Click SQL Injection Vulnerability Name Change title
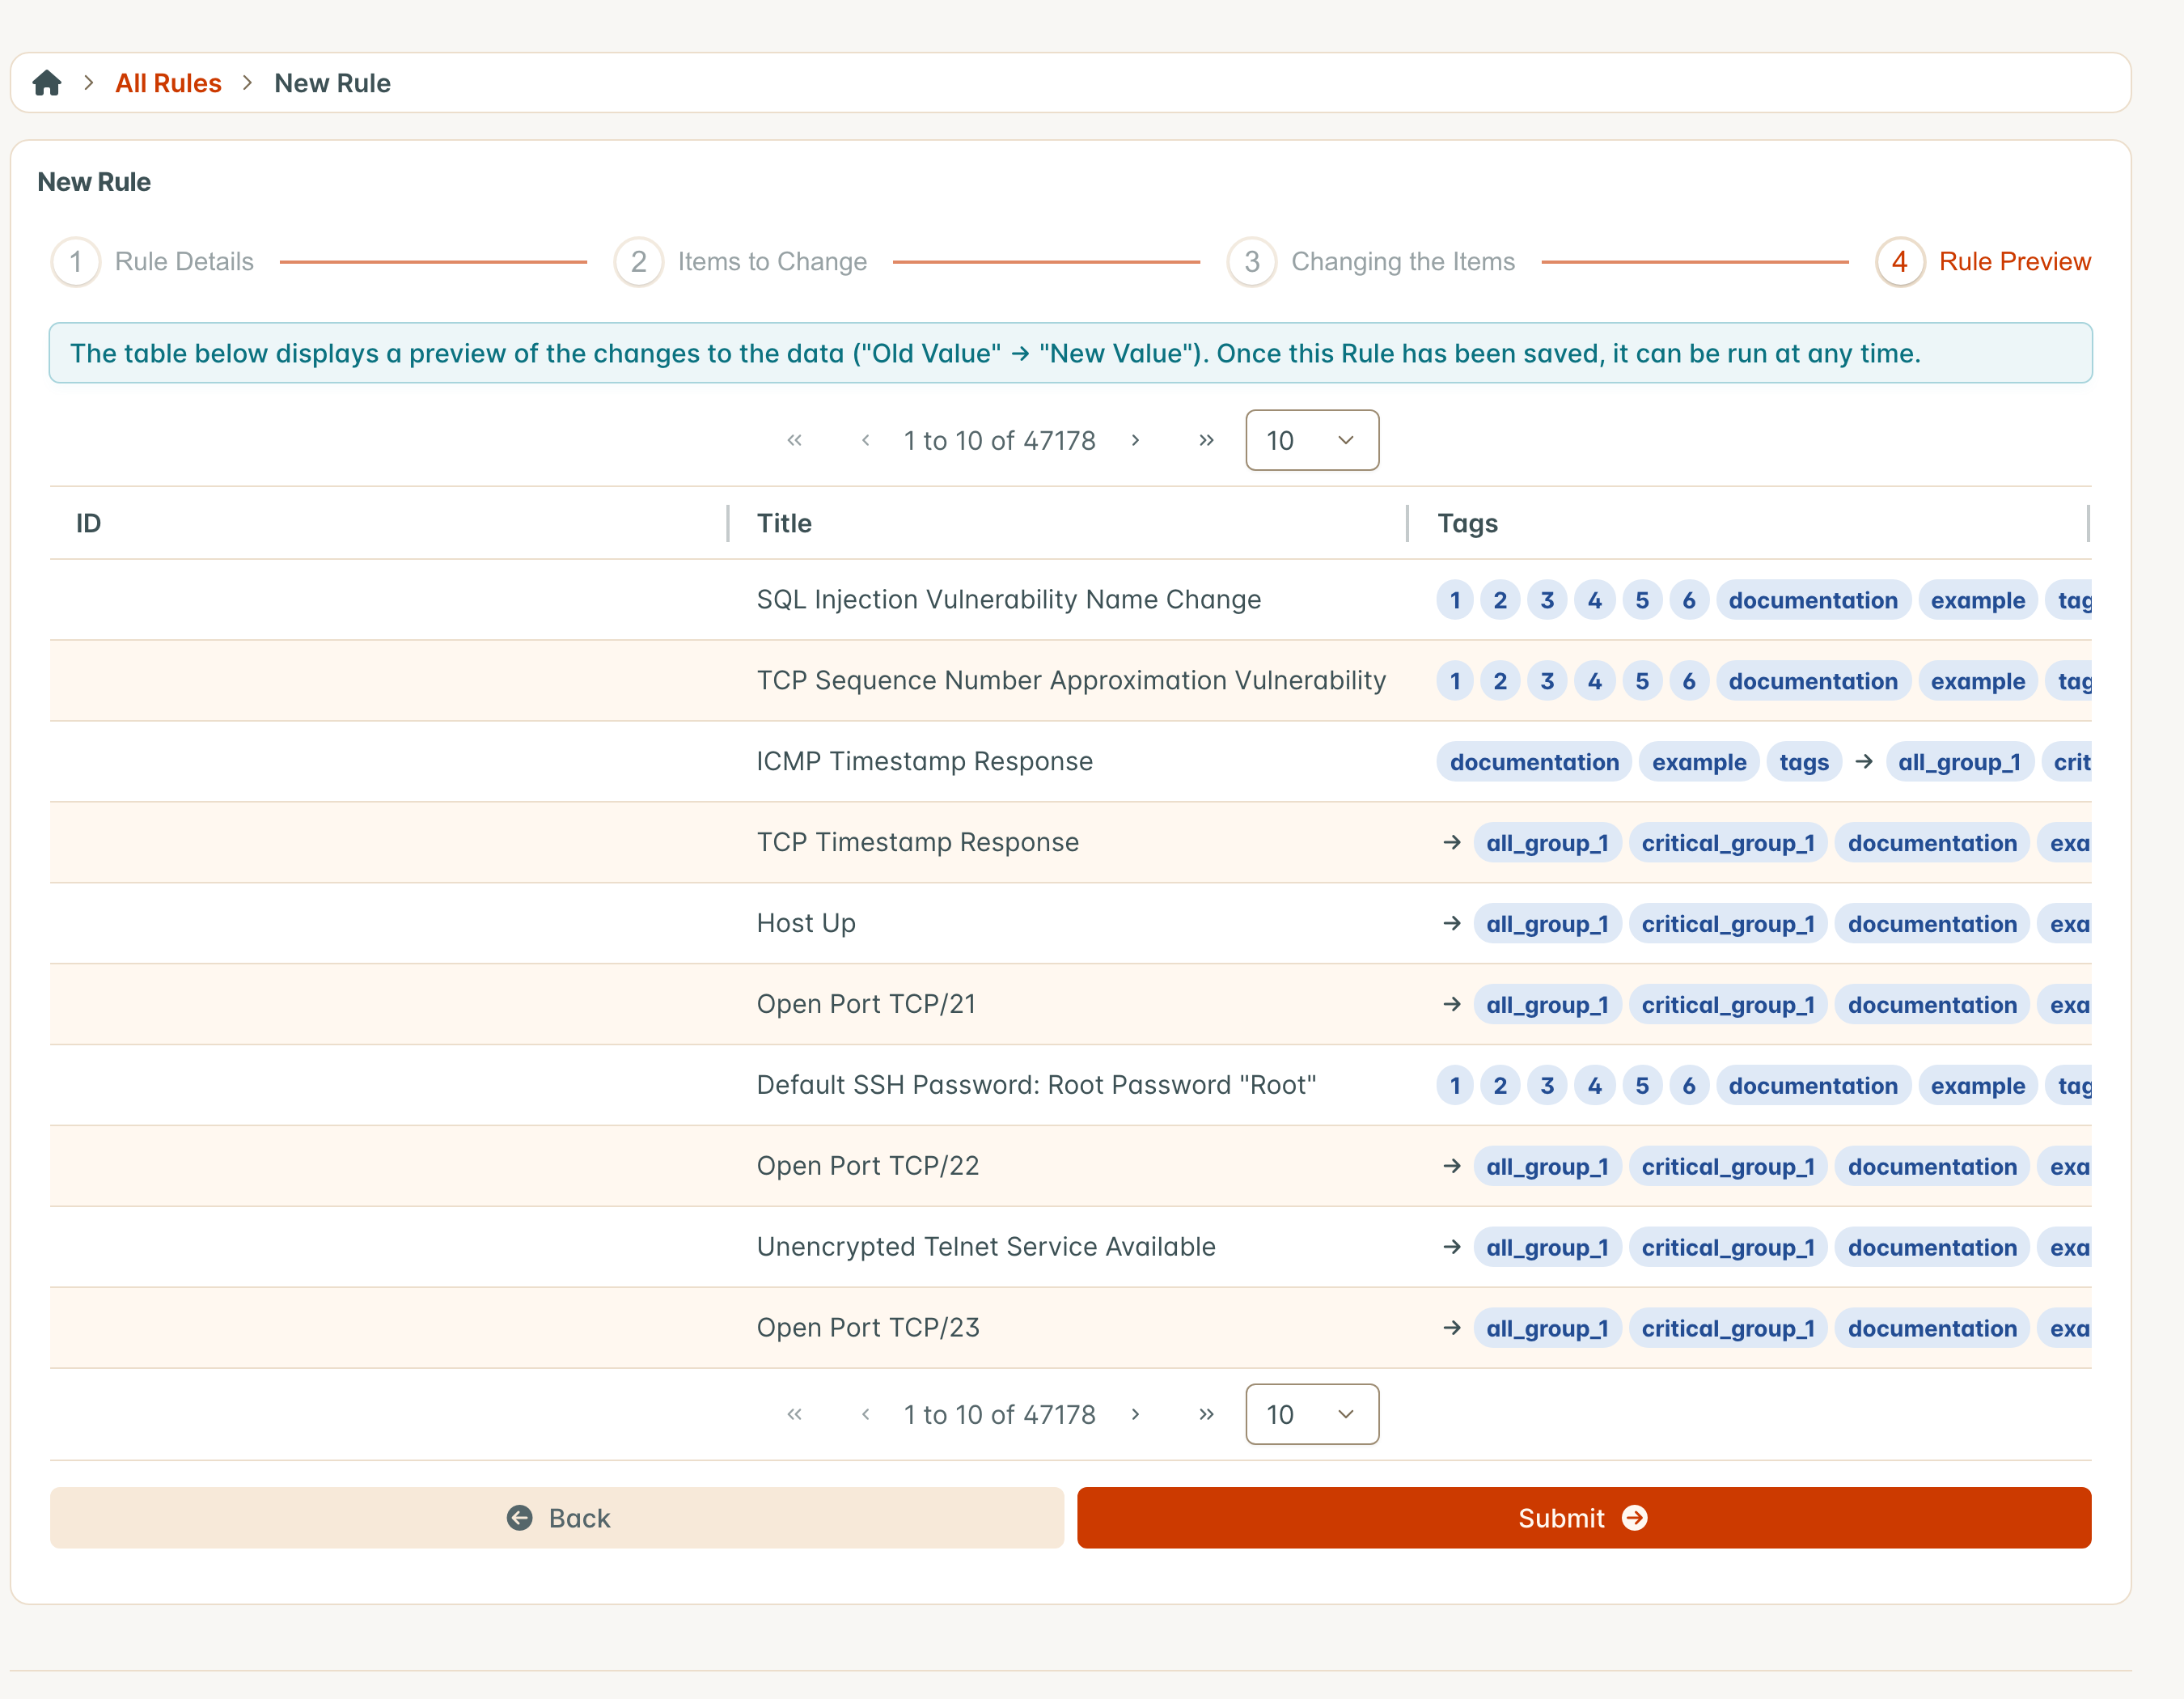This screenshot has width=2184, height=1699. tap(1009, 599)
